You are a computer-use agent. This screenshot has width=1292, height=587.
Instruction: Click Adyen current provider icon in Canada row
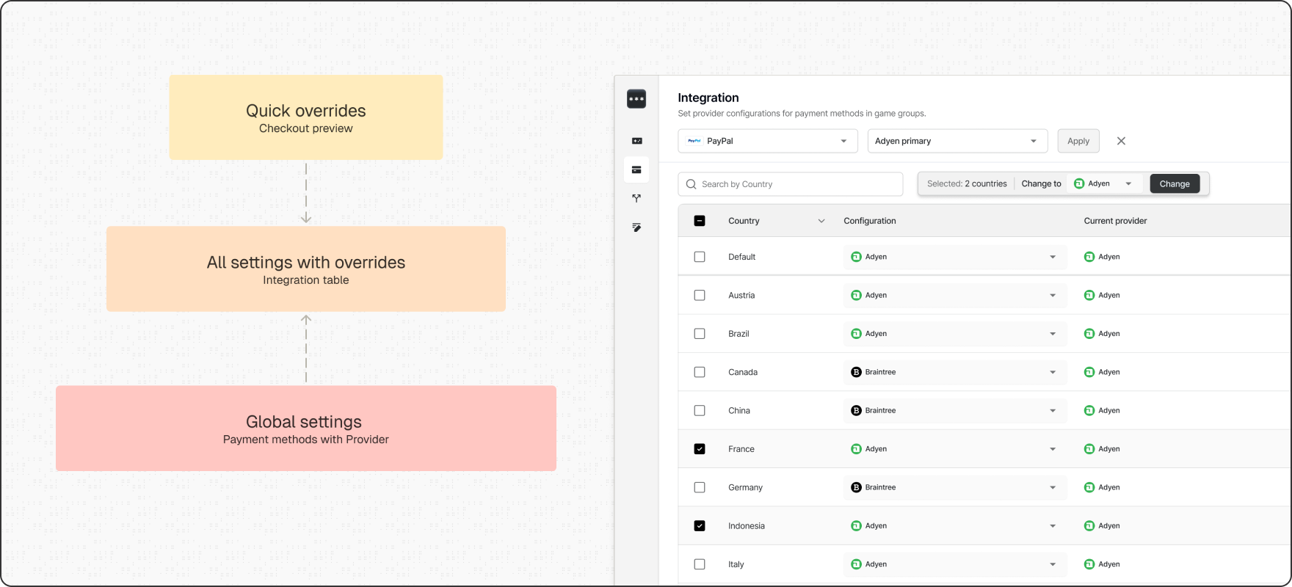(x=1089, y=372)
